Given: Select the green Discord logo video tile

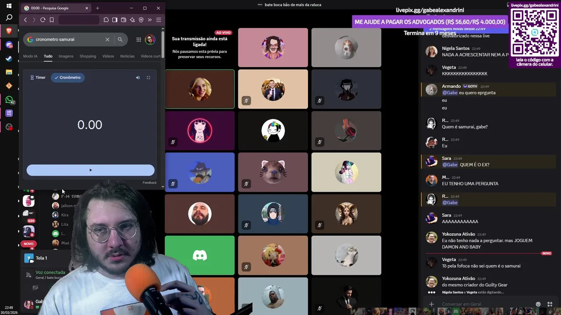Looking at the screenshot, I should coord(200,255).
